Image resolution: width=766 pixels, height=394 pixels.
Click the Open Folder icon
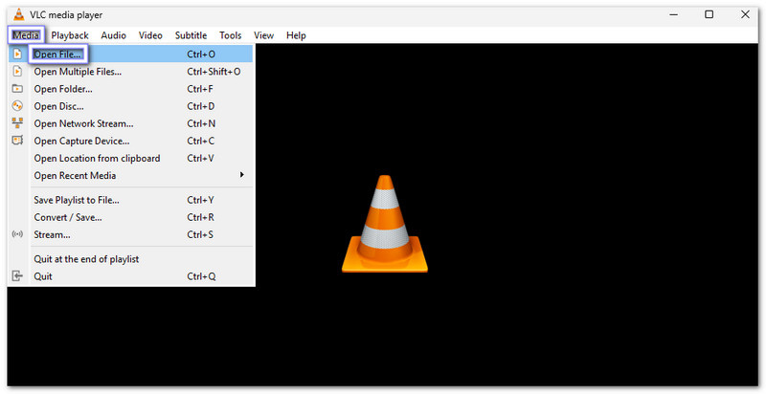point(17,89)
